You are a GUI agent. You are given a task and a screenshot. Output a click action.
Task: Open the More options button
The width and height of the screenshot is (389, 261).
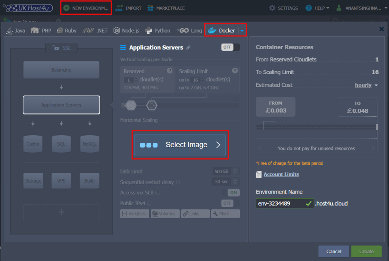(225, 214)
